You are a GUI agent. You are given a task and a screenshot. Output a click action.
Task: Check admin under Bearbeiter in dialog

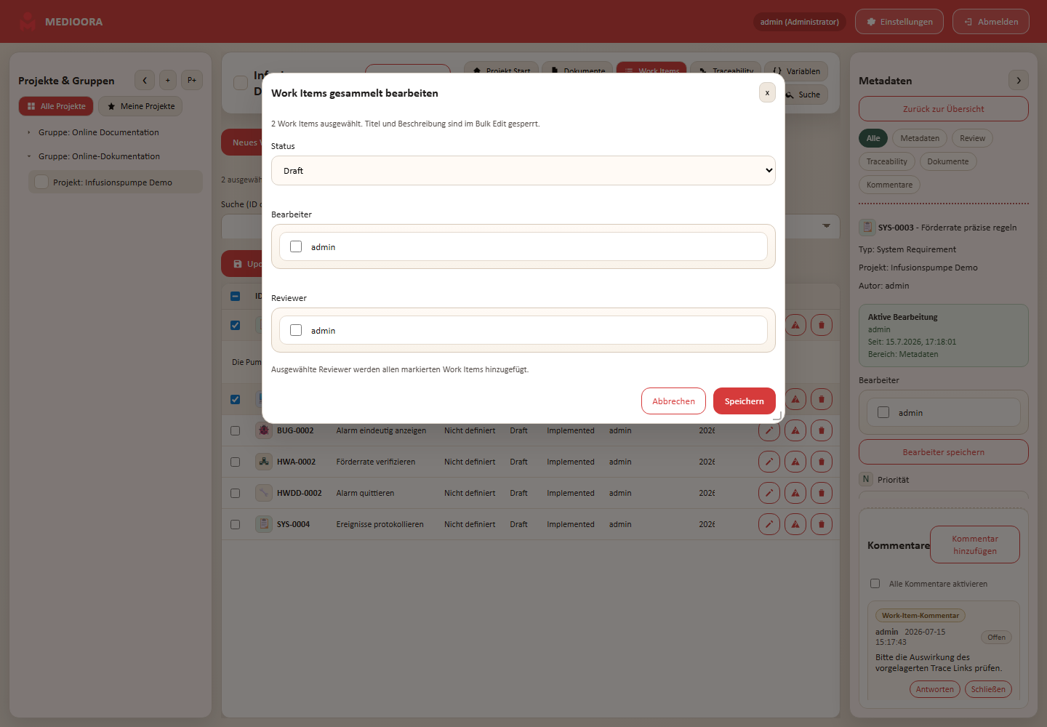296,246
